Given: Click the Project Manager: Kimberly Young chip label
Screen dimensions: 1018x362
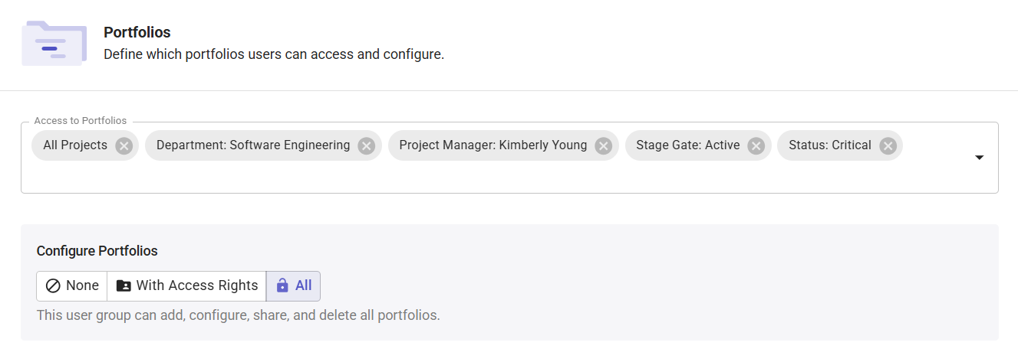Looking at the screenshot, I should [x=493, y=145].
